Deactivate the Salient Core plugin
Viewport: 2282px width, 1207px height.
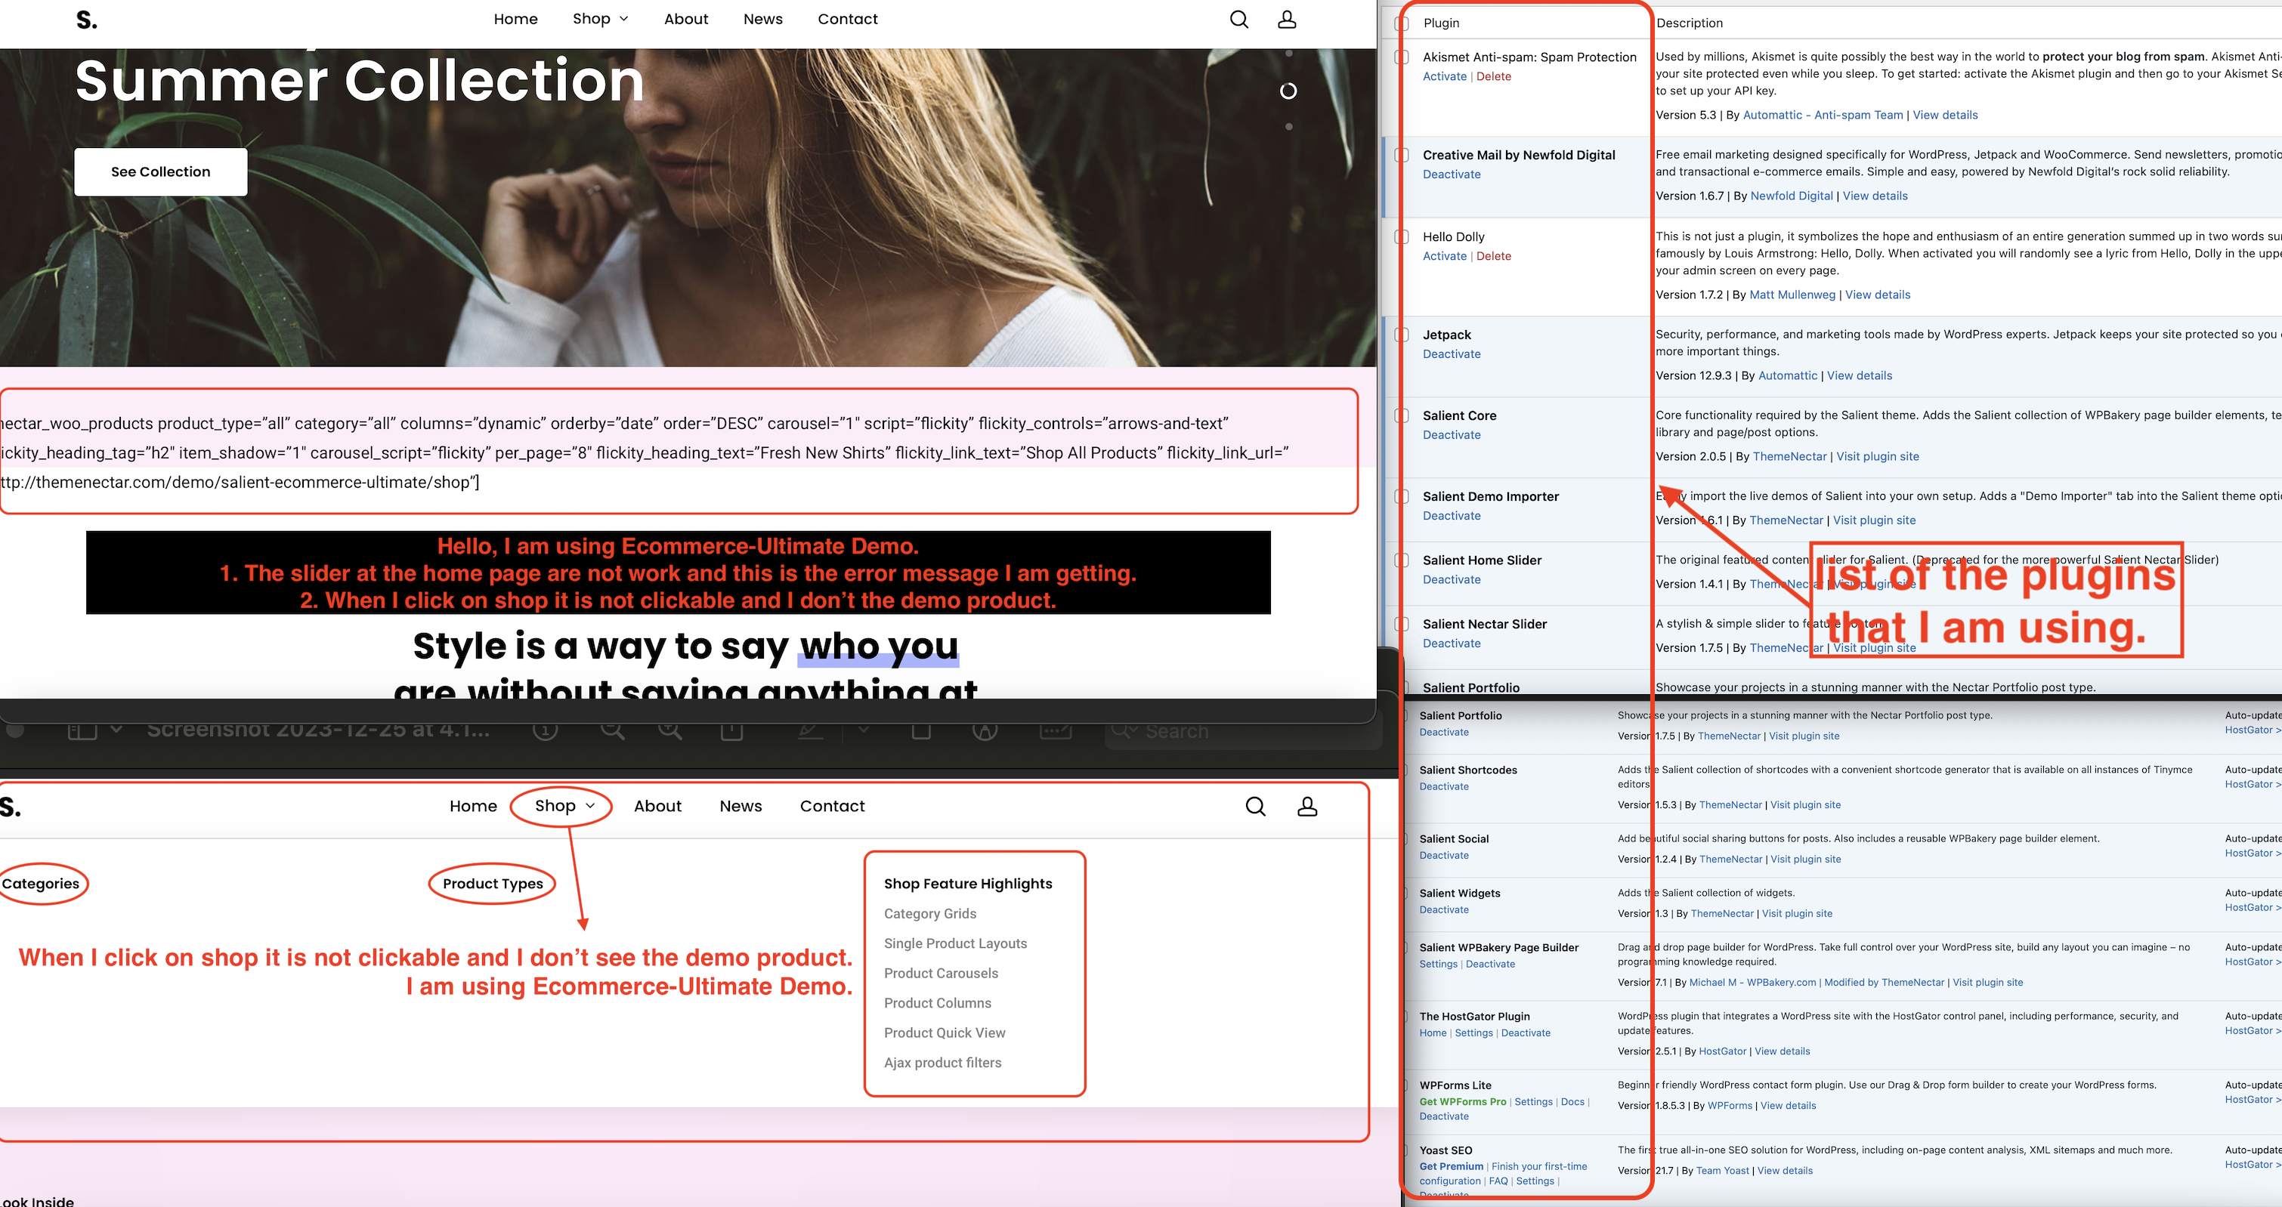click(1451, 435)
